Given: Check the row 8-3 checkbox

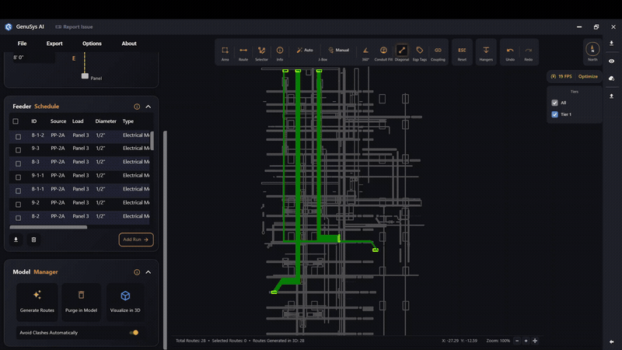Looking at the screenshot, I should pos(18,163).
